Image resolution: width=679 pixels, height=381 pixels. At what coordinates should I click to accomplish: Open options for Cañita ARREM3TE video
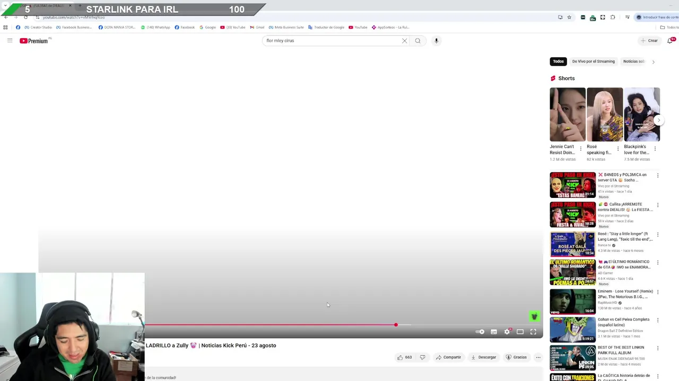click(658, 205)
